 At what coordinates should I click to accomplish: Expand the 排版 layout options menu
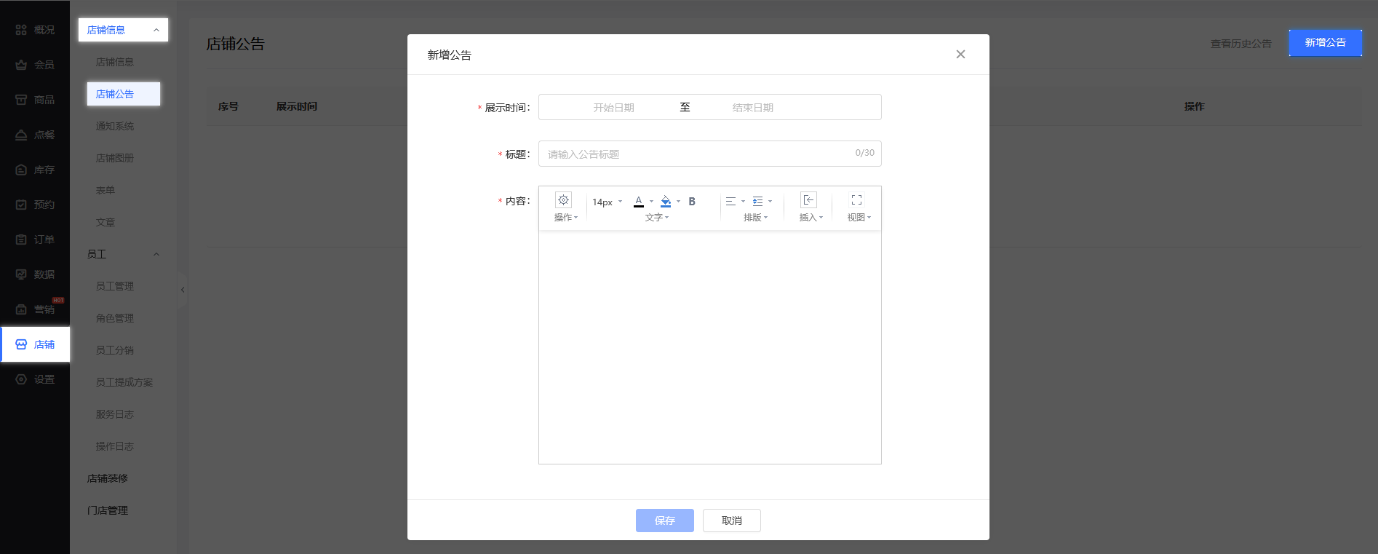pos(755,218)
